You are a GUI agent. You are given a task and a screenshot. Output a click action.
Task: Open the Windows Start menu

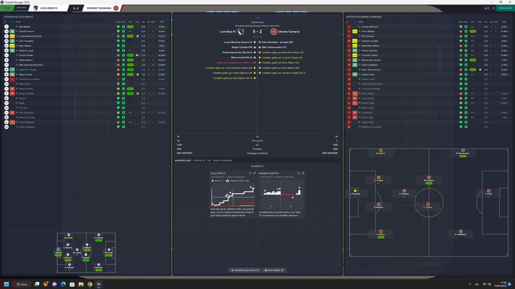click(x=6, y=284)
